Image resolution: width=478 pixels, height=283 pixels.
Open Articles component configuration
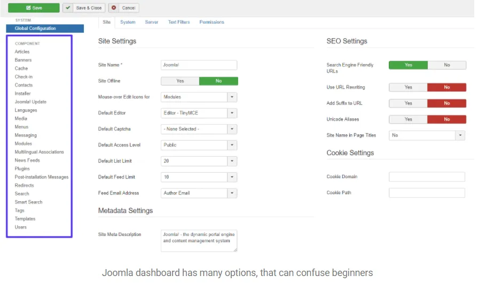pyautogui.click(x=22, y=52)
